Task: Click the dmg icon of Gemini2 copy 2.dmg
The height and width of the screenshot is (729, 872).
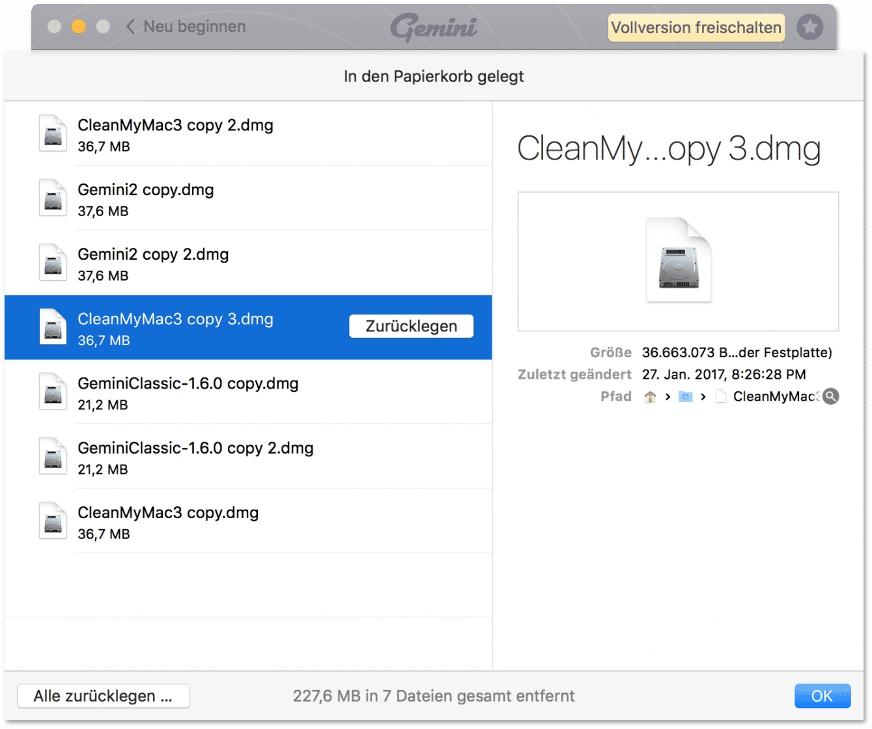Action: 53,262
